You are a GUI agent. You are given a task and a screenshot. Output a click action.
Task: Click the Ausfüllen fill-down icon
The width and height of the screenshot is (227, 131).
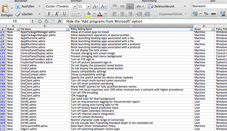18,7
